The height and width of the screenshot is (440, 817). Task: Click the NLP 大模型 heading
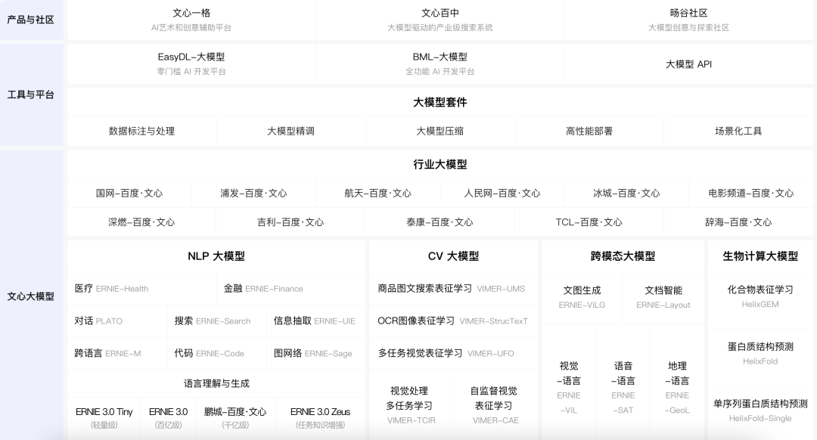tap(216, 256)
